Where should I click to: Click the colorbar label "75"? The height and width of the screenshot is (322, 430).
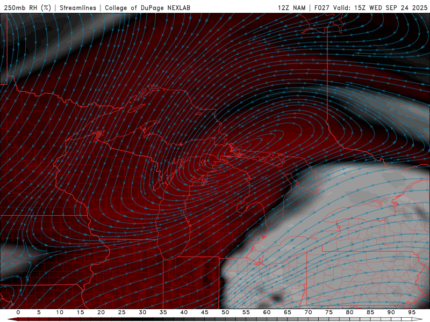click(x=329, y=312)
